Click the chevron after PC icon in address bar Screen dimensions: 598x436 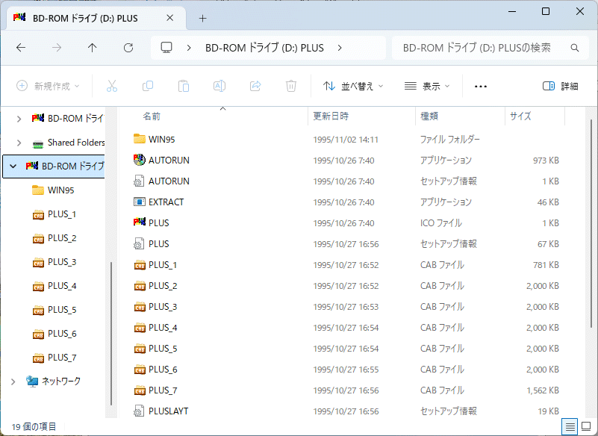(188, 48)
